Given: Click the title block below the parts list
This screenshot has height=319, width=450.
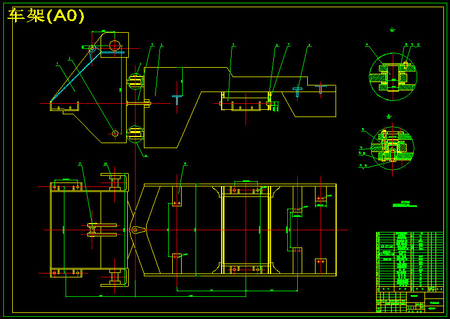Looking at the screenshot, I should pos(410,302).
